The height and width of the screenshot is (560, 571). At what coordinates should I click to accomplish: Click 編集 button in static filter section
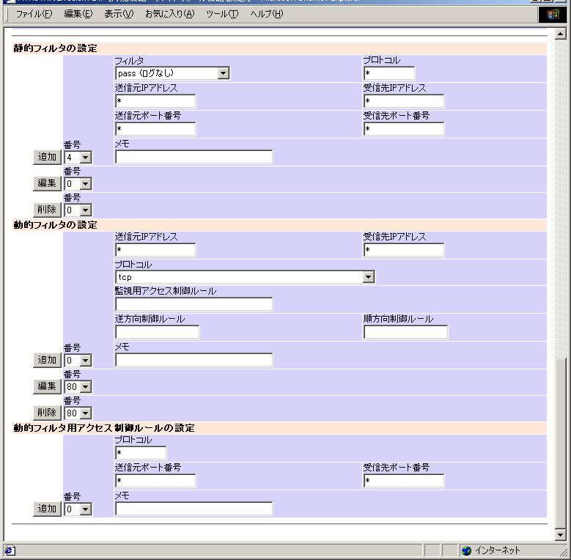coord(47,183)
